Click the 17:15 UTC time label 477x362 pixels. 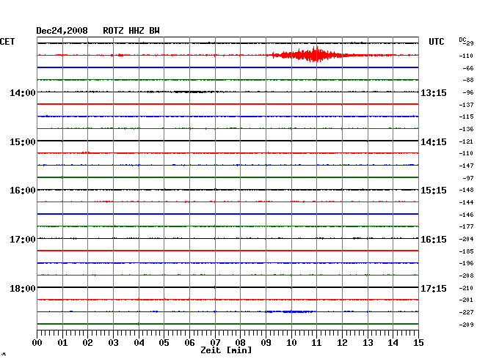click(x=434, y=288)
